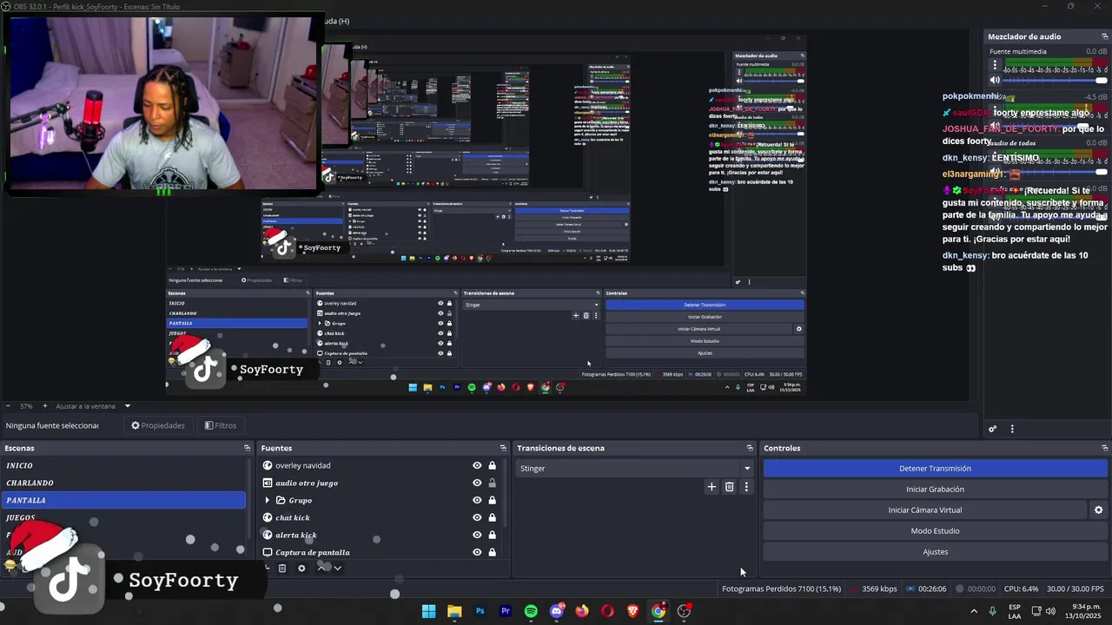Toggle visibility of chat kick source

[x=477, y=517]
